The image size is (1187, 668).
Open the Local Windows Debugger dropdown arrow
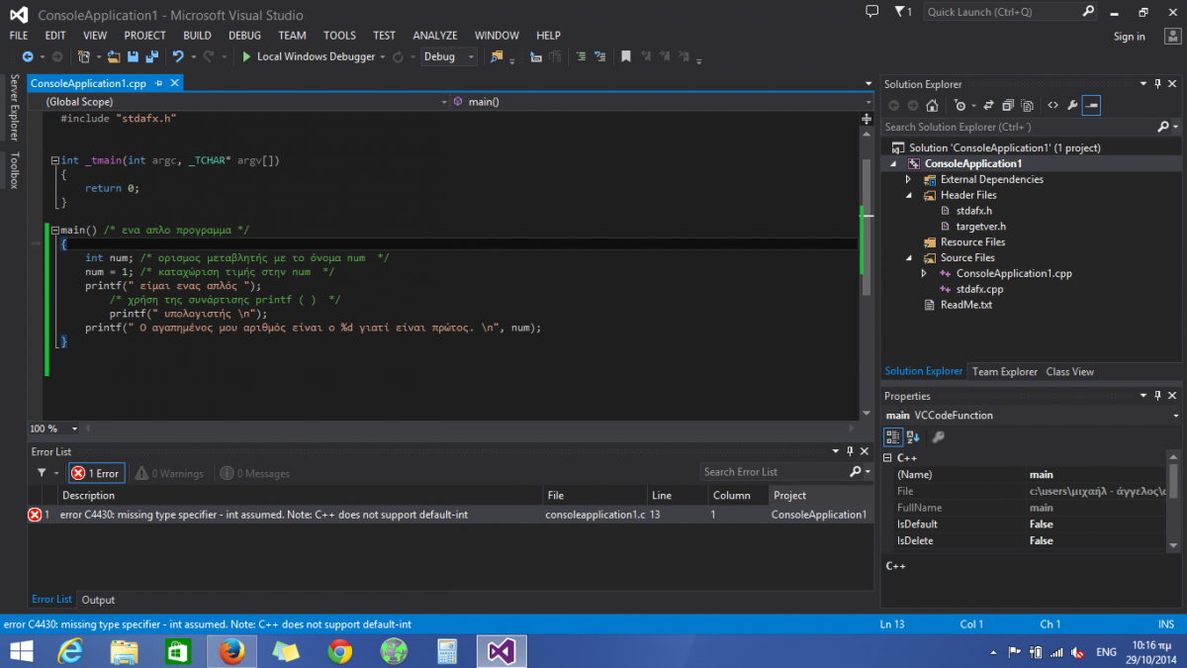coord(383,56)
